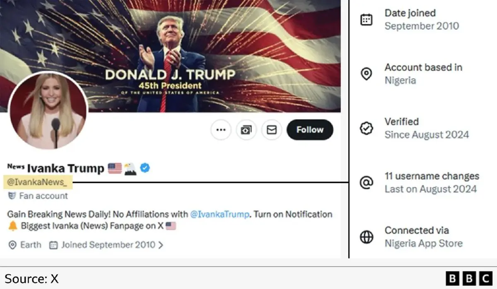Click the three-dot more options button
Image resolution: width=497 pixels, height=289 pixels.
[x=221, y=130]
